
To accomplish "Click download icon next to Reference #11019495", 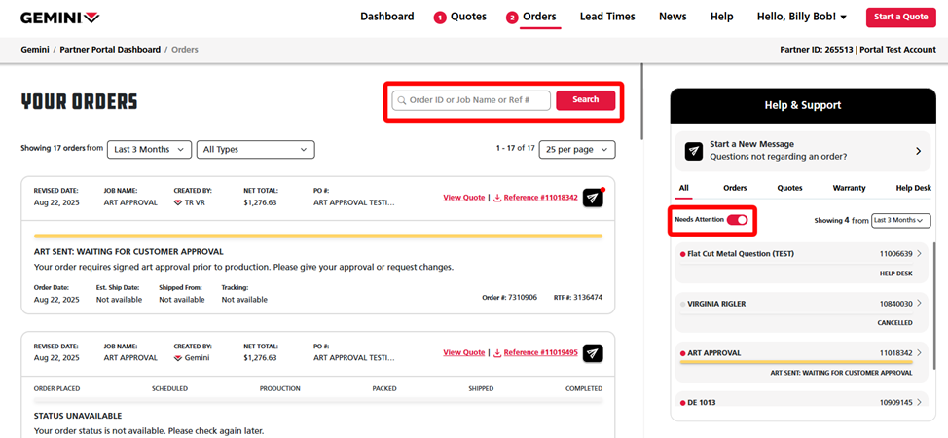I will (497, 353).
